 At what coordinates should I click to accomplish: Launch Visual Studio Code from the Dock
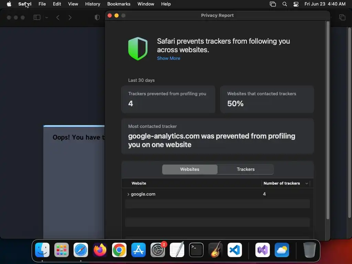click(x=235, y=250)
